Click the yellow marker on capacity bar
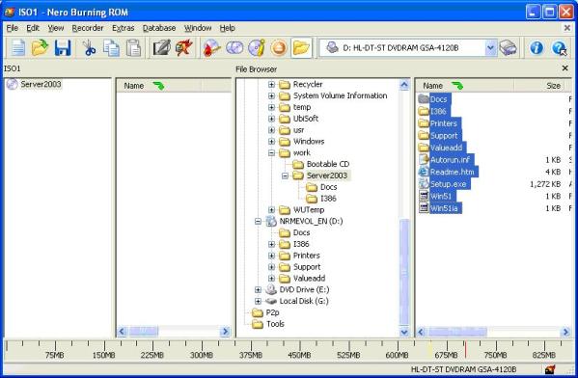 (430, 349)
